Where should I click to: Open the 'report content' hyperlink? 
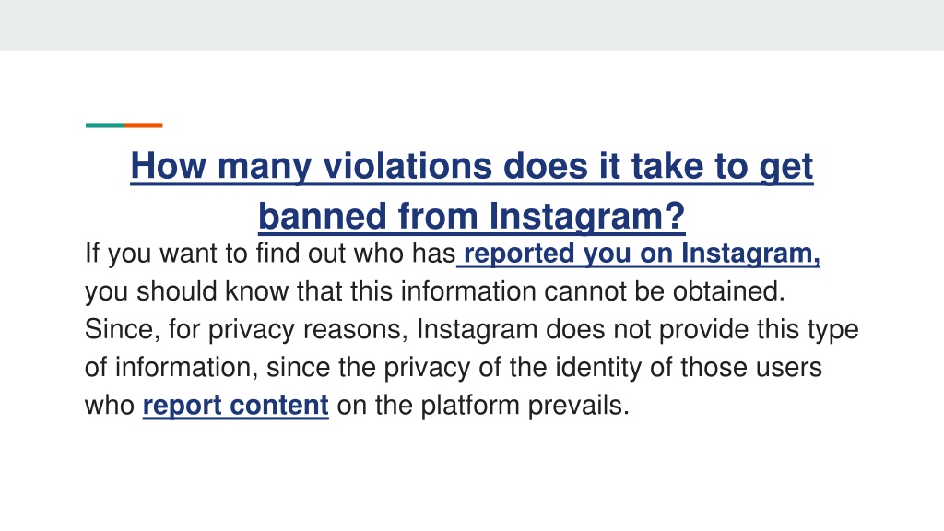(235, 406)
